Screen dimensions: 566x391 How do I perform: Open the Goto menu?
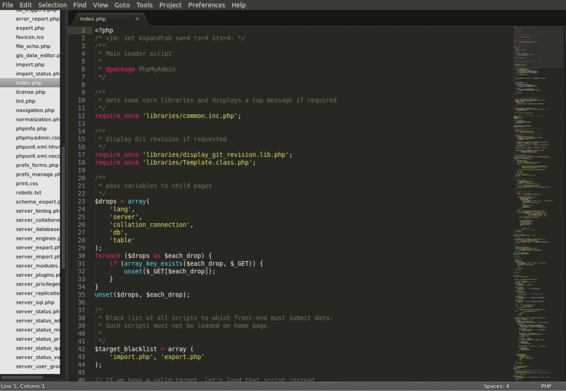(122, 4)
